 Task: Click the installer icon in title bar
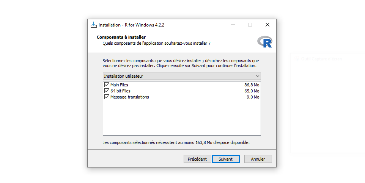pos(94,25)
